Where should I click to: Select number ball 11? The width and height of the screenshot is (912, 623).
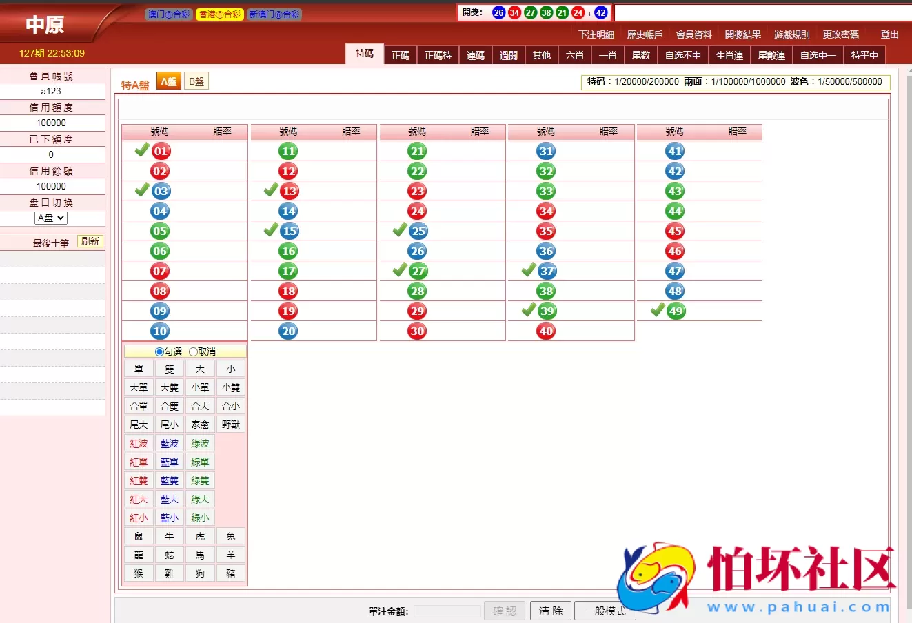click(x=289, y=150)
